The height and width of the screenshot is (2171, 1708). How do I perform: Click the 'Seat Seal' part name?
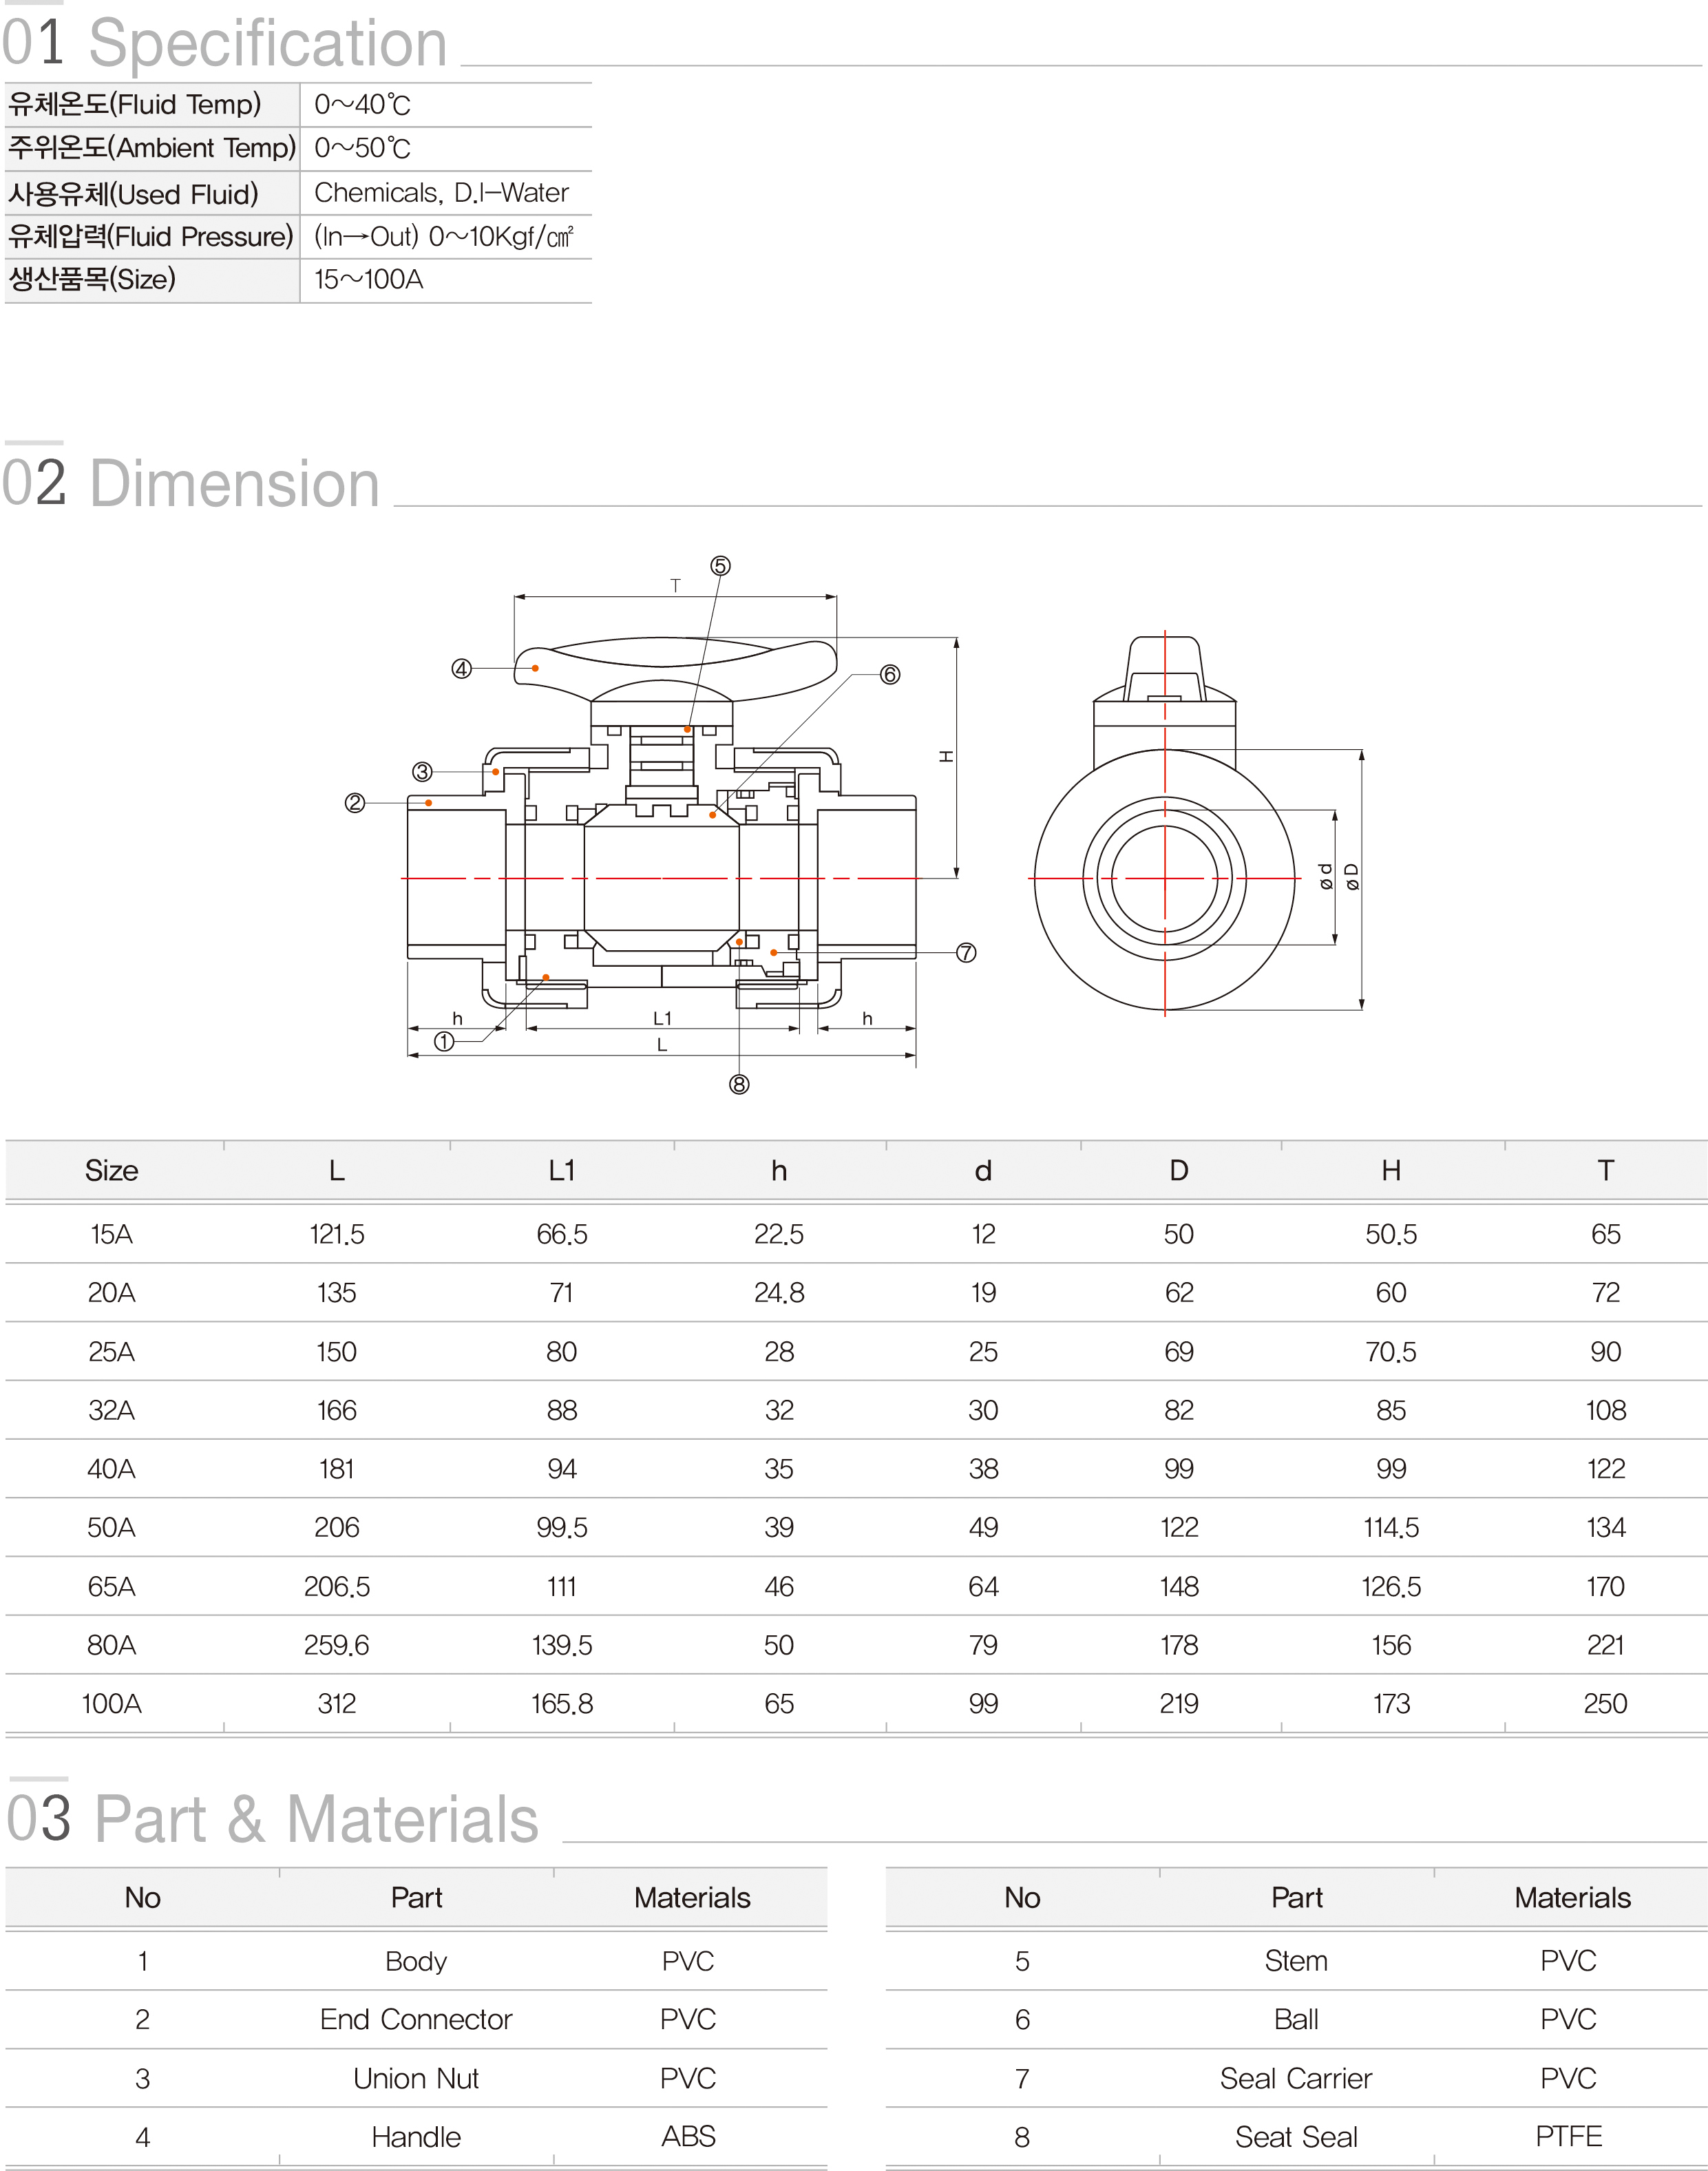(1296, 2137)
